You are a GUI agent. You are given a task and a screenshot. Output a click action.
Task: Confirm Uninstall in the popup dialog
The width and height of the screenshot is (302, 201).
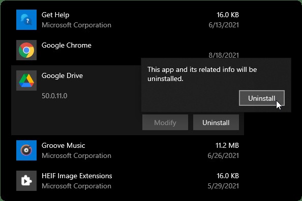tap(262, 98)
